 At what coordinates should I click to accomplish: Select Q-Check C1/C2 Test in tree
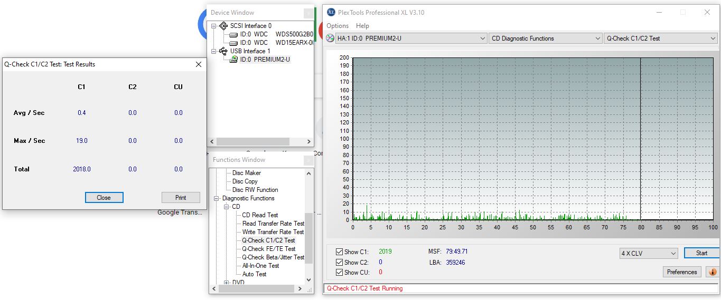tap(268, 240)
